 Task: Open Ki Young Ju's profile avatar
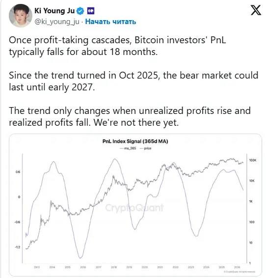(20, 16)
